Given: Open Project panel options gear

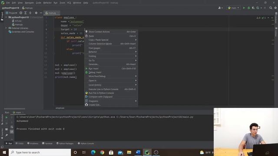Looking at the screenshot, I should [x=36, y=13].
